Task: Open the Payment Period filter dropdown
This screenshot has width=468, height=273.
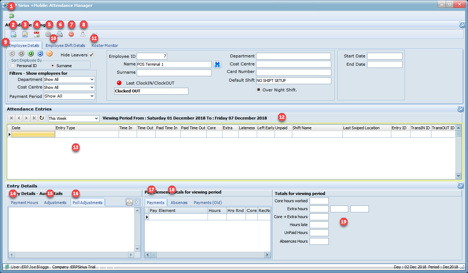Action: pos(92,96)
